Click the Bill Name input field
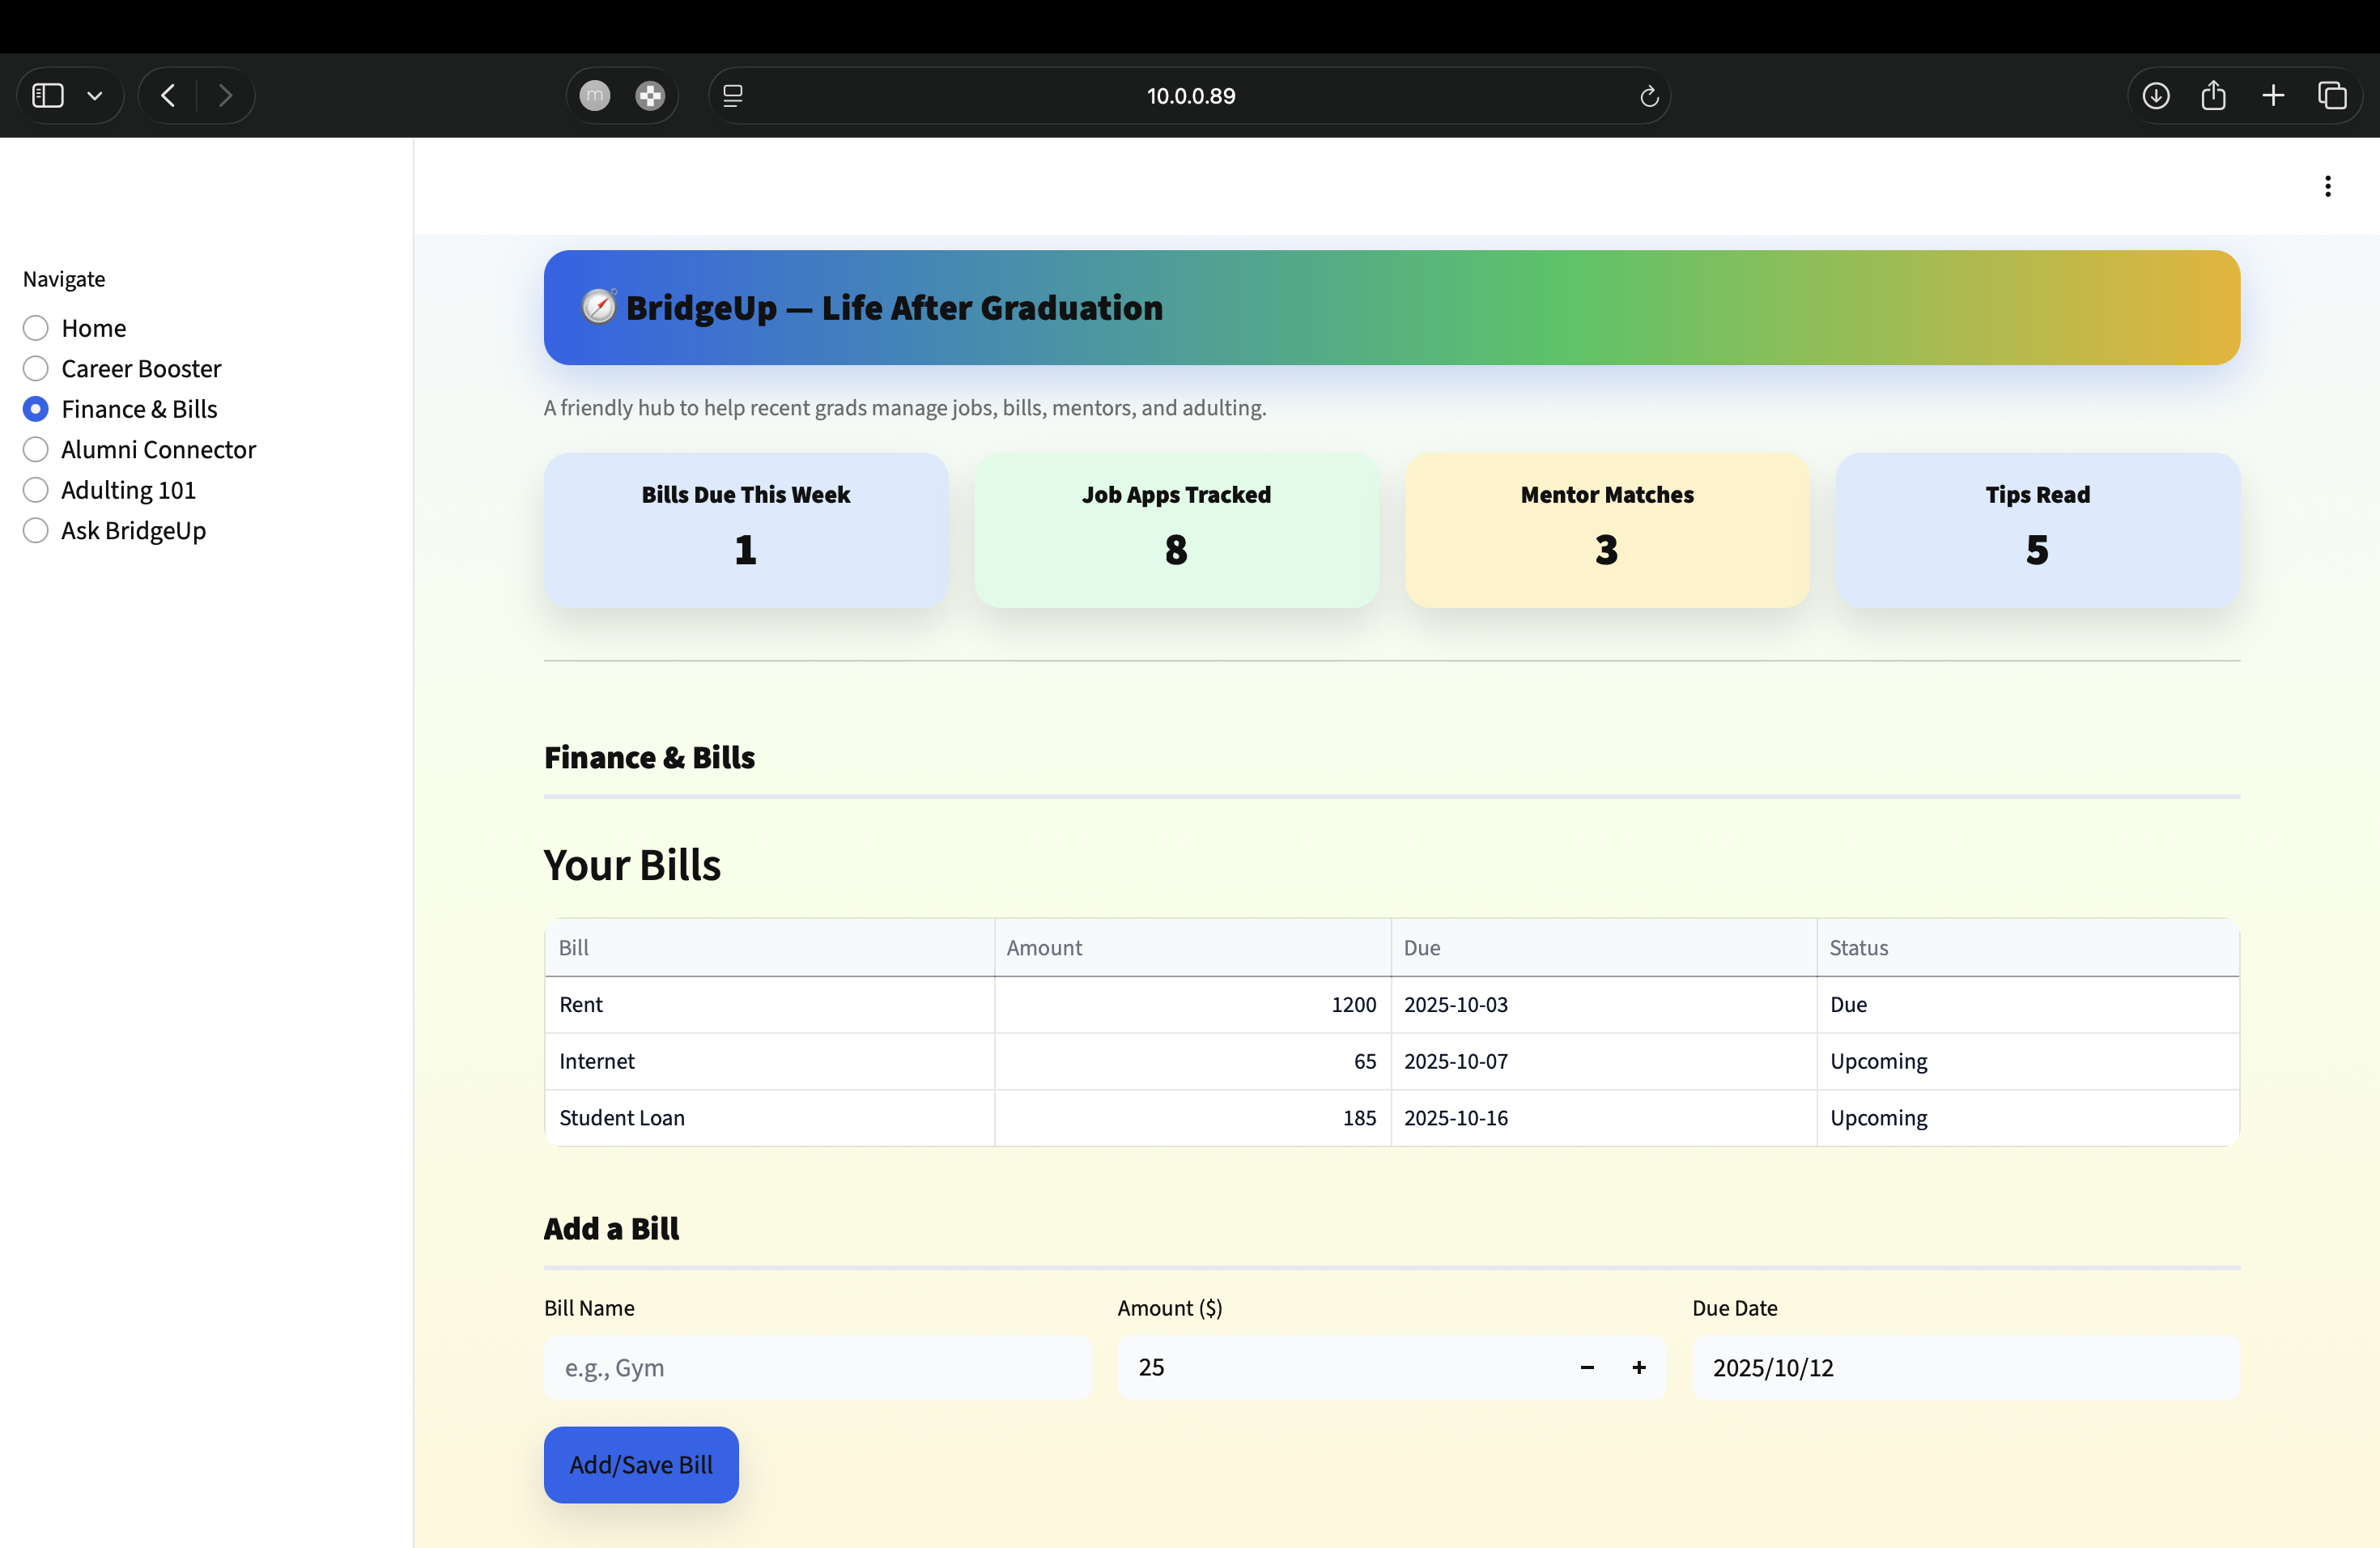The width and height of the screenshot is (2380, 1548). click(817, 1367)
